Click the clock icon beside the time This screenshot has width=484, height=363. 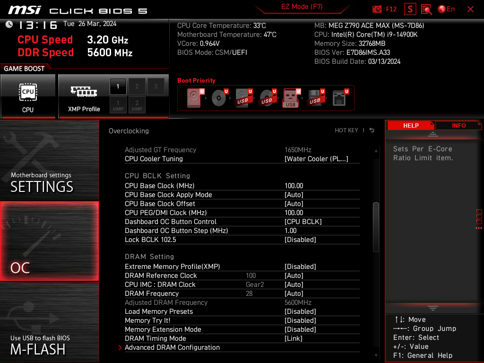tap(9, 25)
